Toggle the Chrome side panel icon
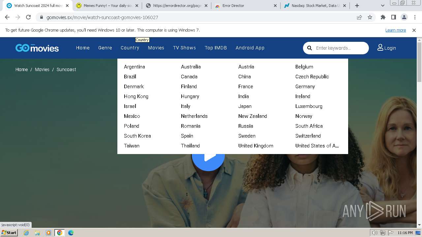This screenshot has height=237, width=422. tap(394, 17)
